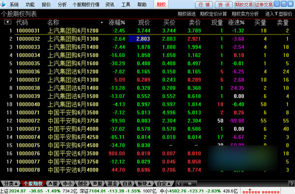The height and width of the screenshot is (194, 295).
Task: Sort by 卖价 column header
Action: pyautogui.click(x=195, y=23)
